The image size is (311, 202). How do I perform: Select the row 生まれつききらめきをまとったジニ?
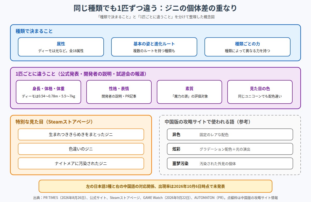81,134
